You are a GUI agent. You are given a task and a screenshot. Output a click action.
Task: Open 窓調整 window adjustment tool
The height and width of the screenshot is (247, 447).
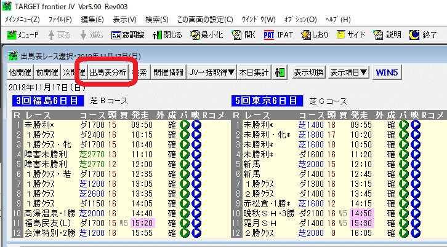128,35
